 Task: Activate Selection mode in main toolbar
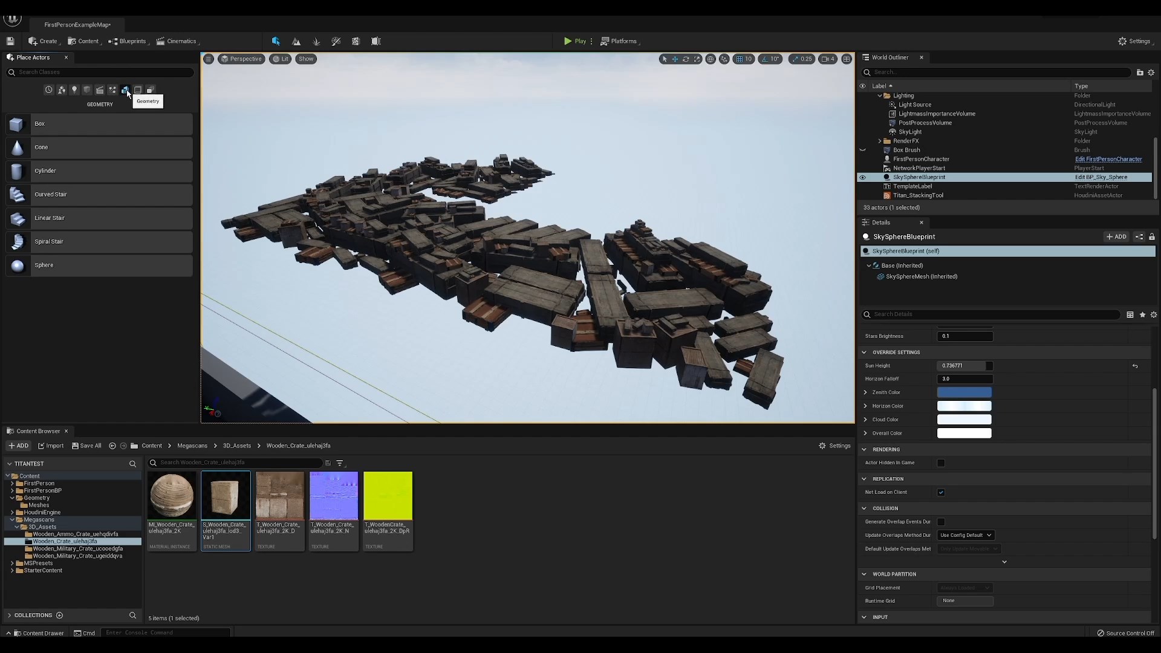pos(276,41)
